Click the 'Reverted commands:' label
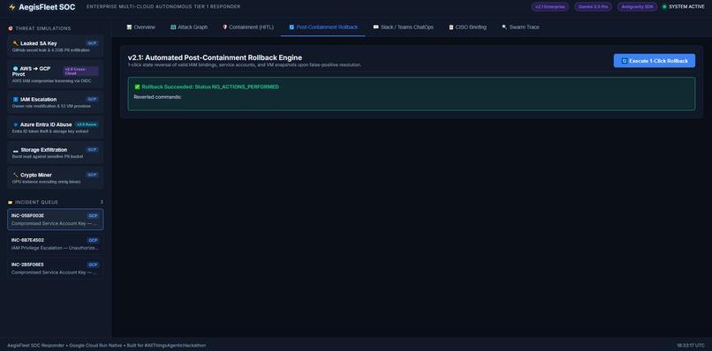 [x=157, y=97]
